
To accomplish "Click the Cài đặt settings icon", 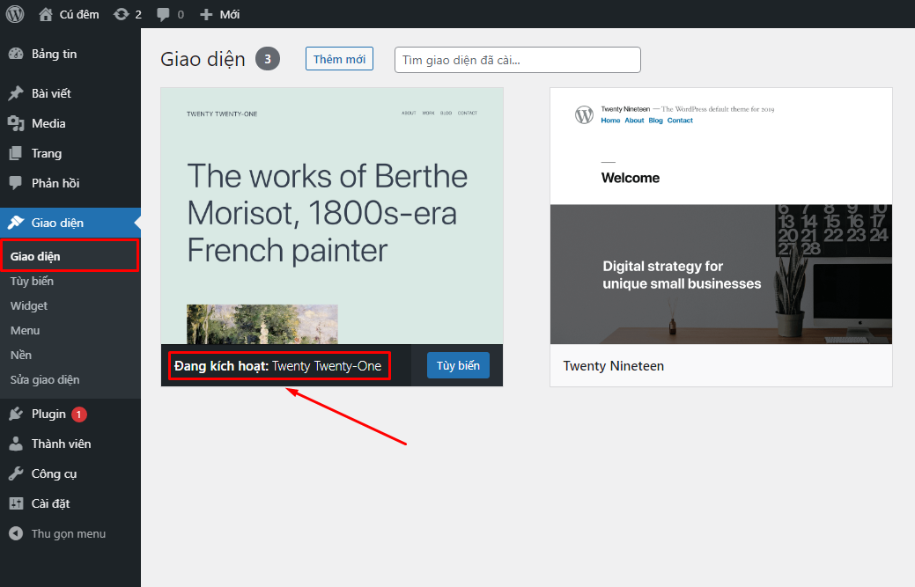I will pos(16,503).
